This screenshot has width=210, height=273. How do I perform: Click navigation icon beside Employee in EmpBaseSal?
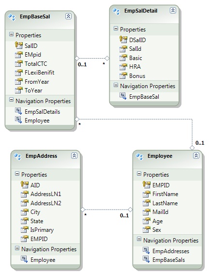18,120
